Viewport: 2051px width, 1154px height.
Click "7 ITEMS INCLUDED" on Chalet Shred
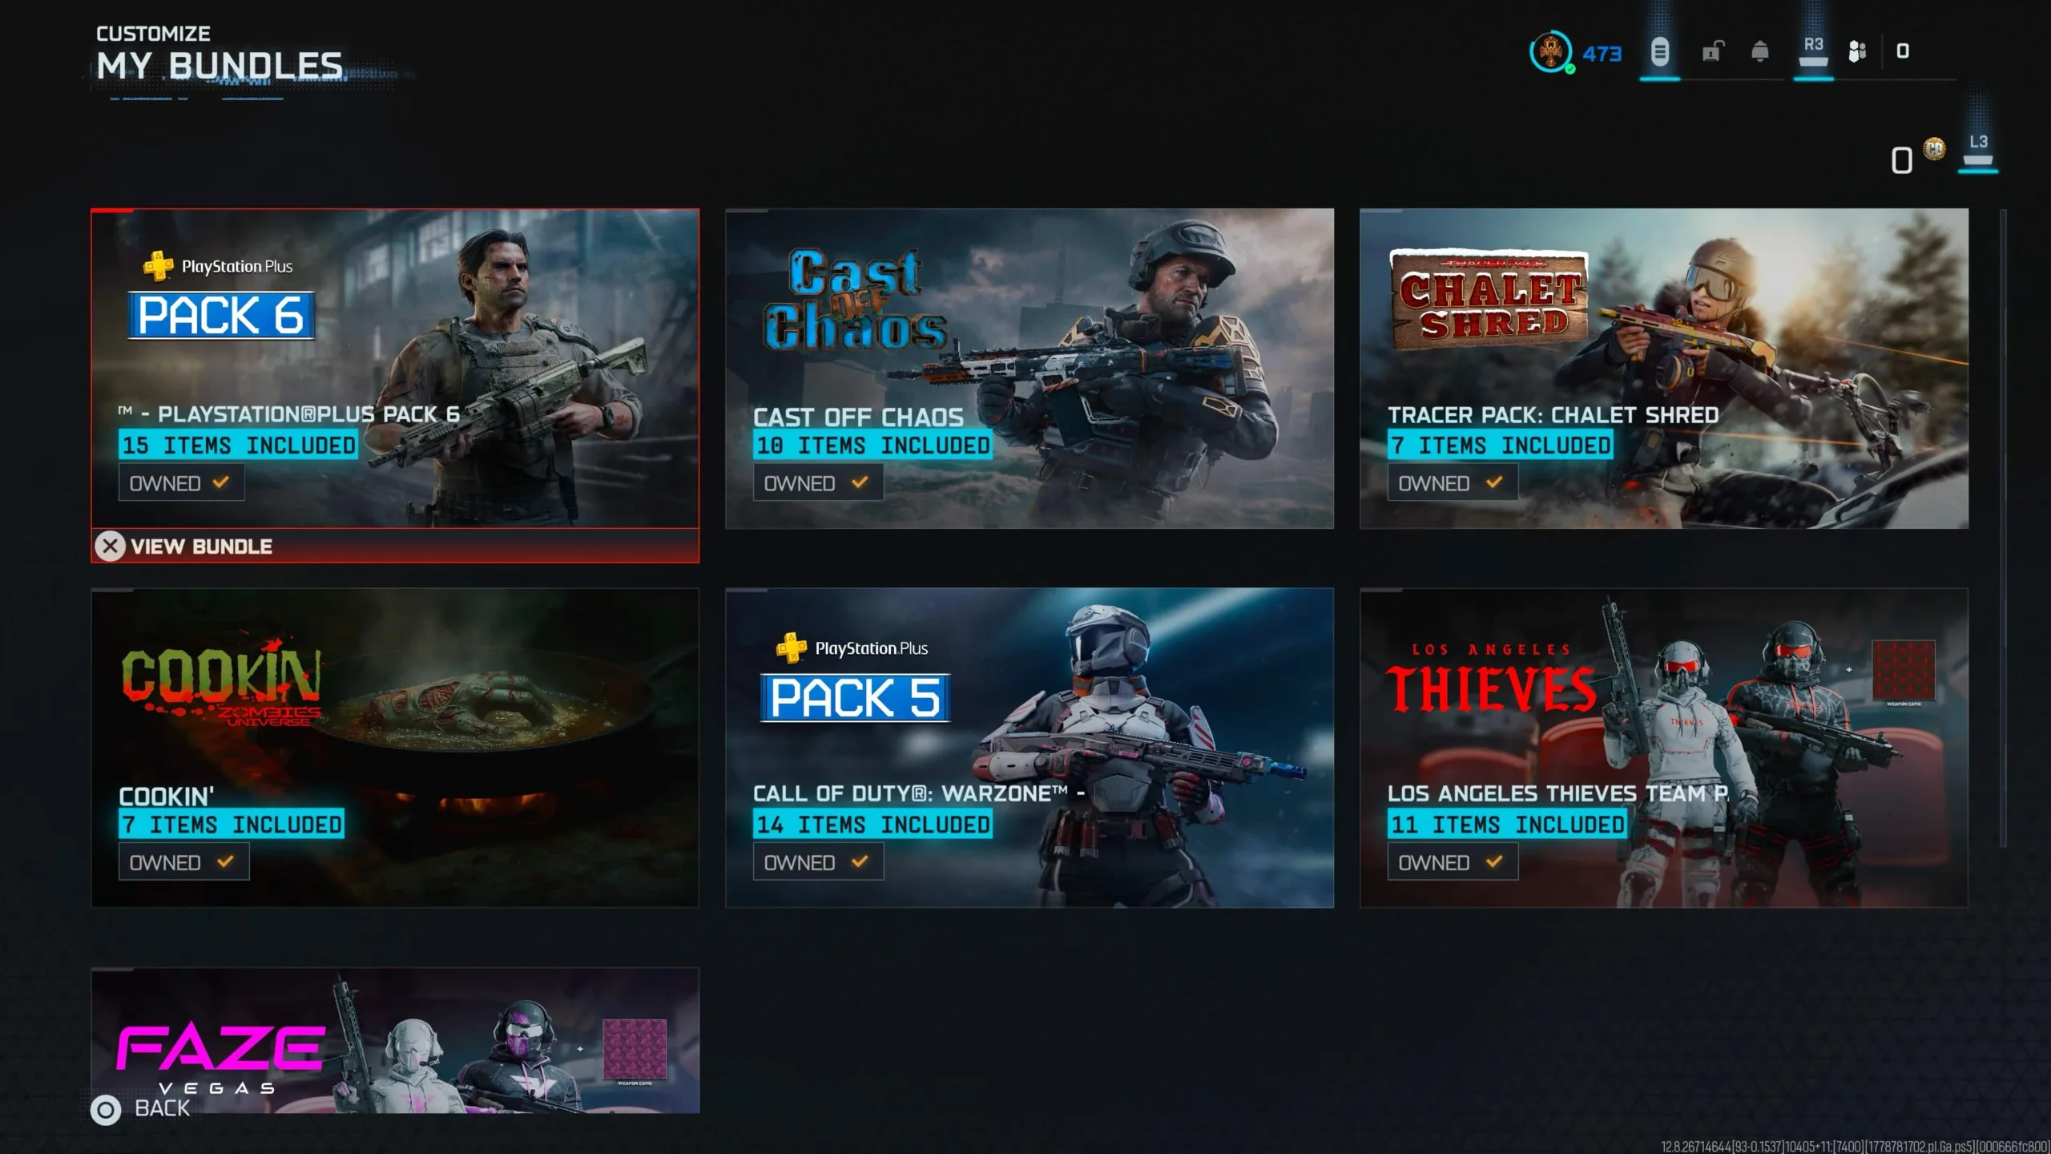click(1501, 445)
